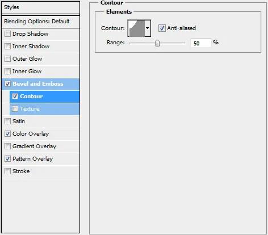Enable the Drop Shadow checkbox
This screenshot has height=235, width=268.
click(x=7, y=34)
